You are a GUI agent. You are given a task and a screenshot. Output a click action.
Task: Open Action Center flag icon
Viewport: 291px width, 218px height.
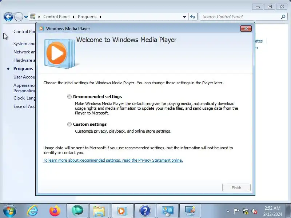pyautogui.click(x=236, y=211)
